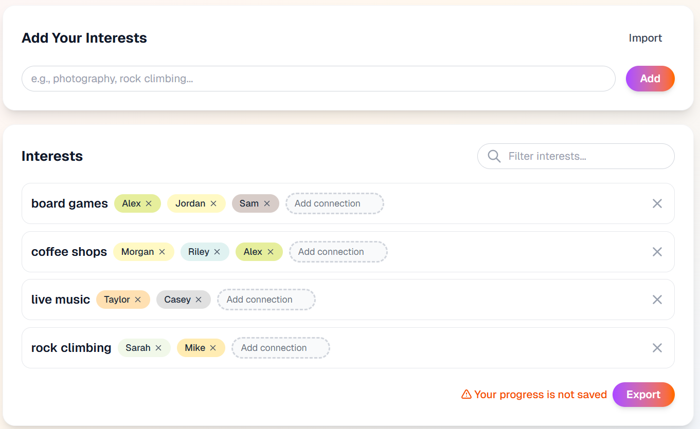Screen dimensions: 700x429
Task: Open the Import option
Action: [645, 38]
